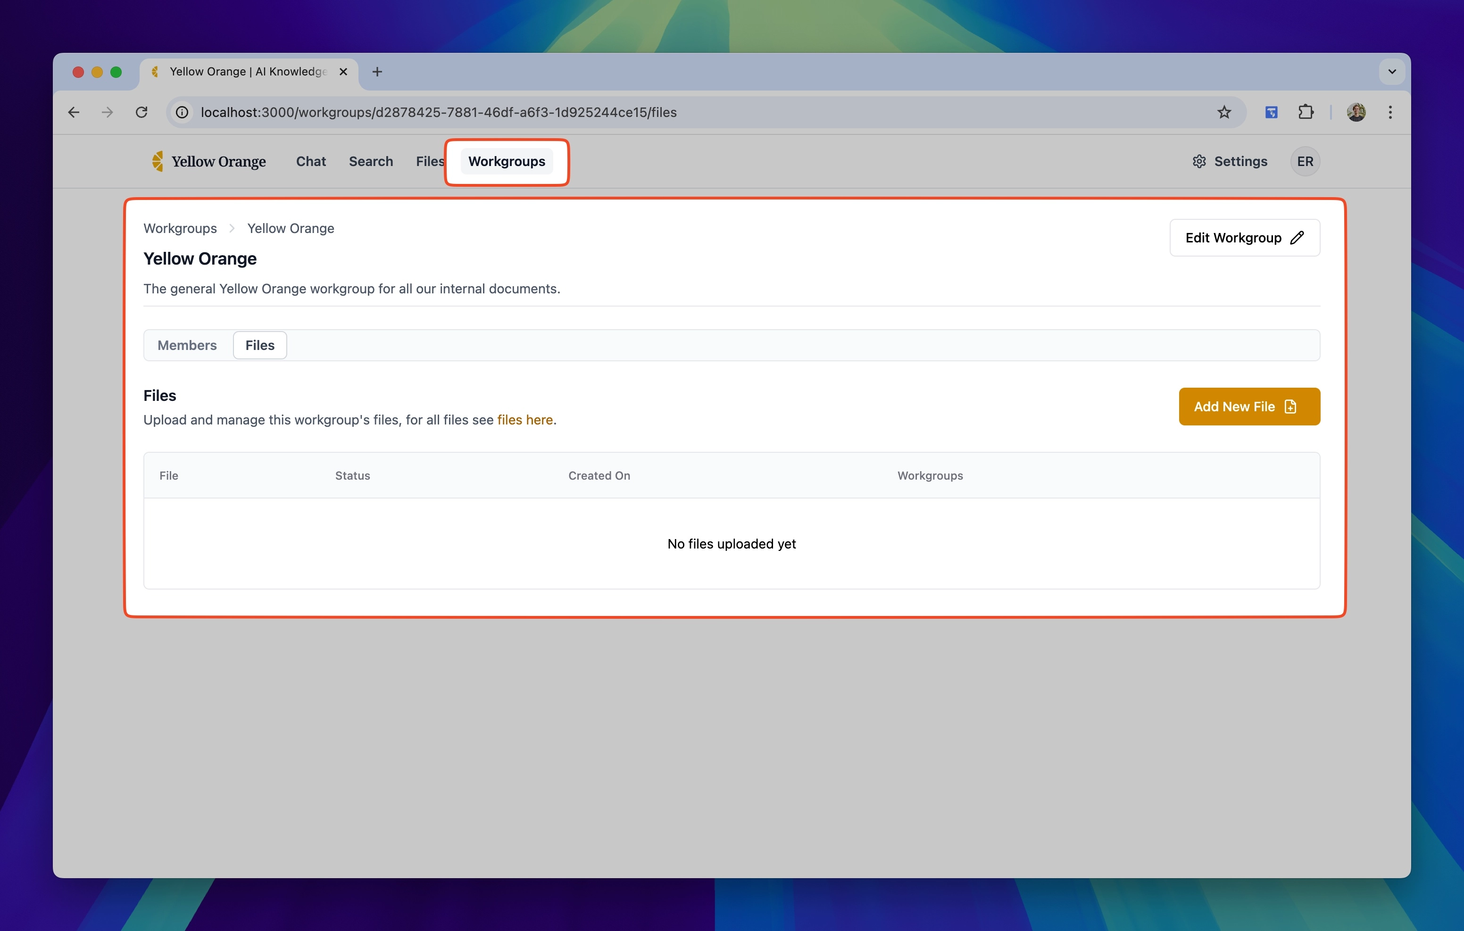
Task: Click the pencil icon in Edit Workgroup
Action: click(x=1297, y=238)
